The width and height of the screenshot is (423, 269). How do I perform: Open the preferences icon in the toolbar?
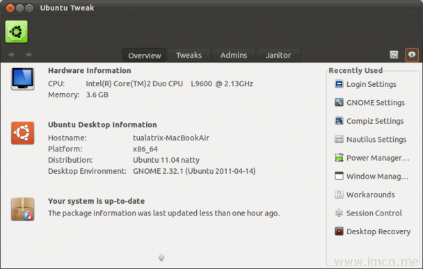coord(394,55)
